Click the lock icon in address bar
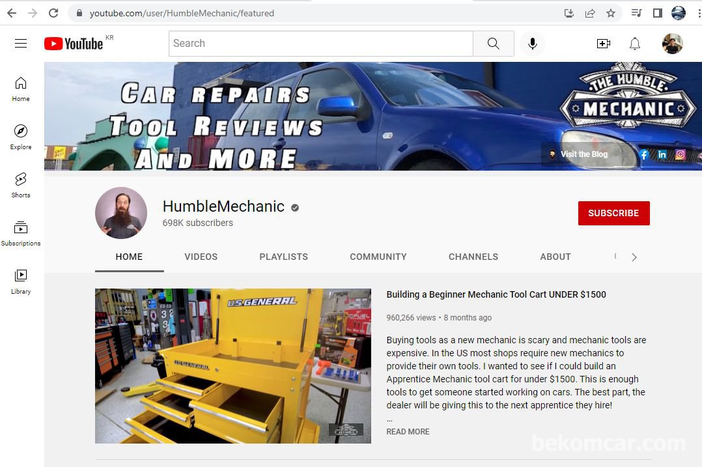Screen dimensions: 702x467 [x=79, y=13]
